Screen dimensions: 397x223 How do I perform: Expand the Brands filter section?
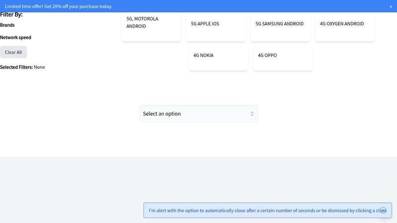[7, 25]
